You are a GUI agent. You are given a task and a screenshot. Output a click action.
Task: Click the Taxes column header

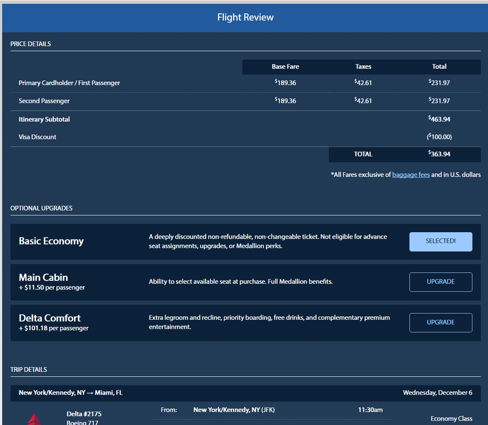[x=363, y=66]
